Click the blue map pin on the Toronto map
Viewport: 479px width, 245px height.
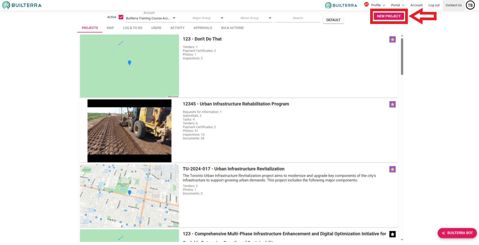tap(130, 193)
